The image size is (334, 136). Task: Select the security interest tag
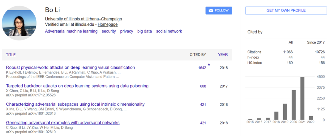[x=109, y=31]
